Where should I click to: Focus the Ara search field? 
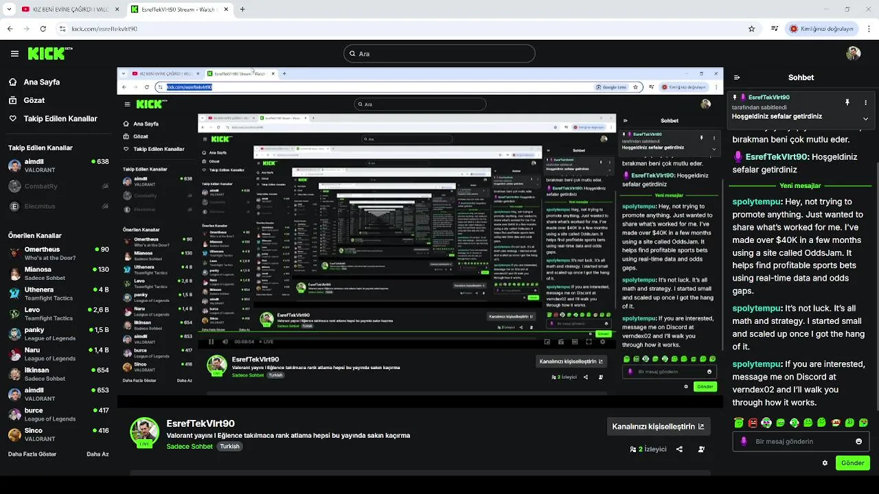439,54
